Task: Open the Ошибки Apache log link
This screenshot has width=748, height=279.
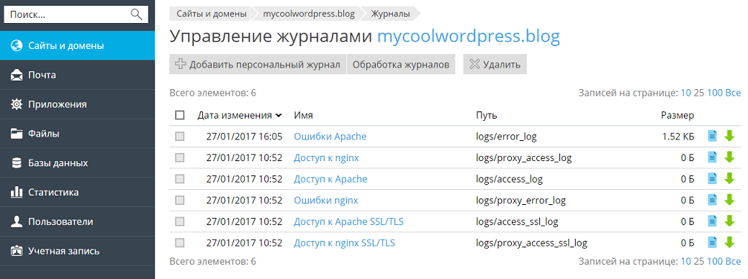Action: pos(330,137)
